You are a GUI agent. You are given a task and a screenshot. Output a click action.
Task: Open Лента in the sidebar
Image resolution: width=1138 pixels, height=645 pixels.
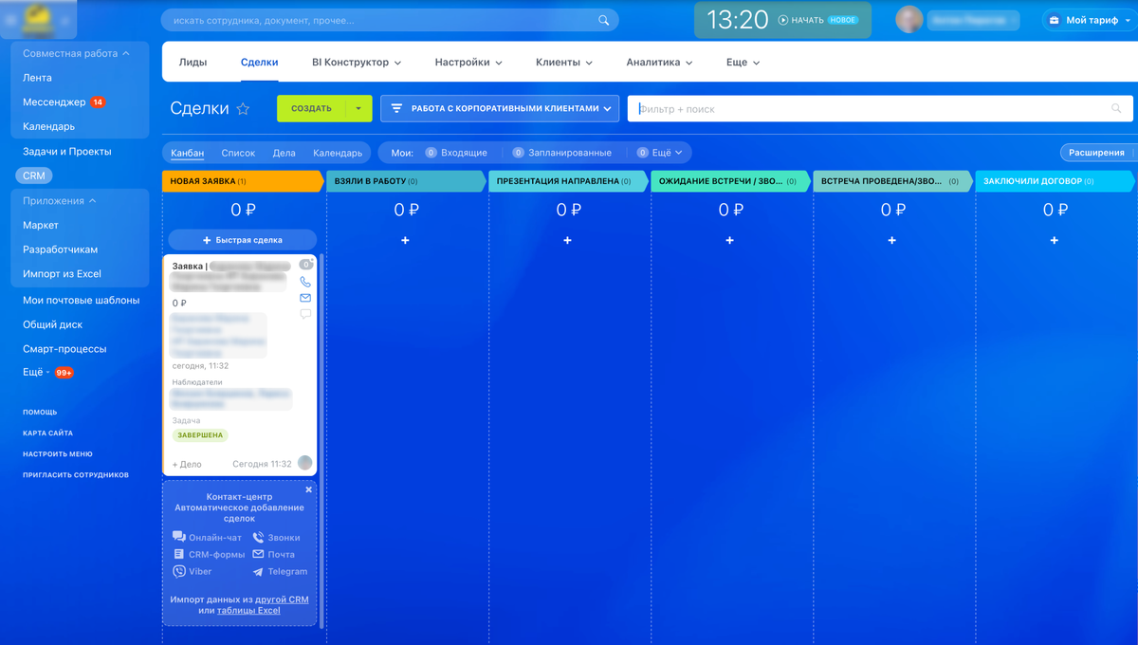point(38,78)
